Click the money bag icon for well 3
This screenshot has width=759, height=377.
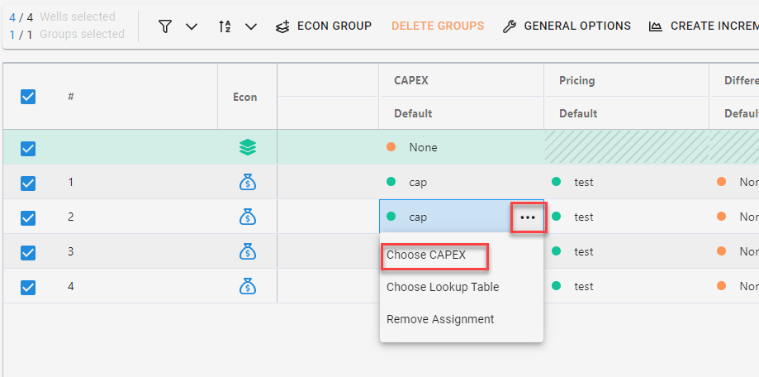point(247,251)
